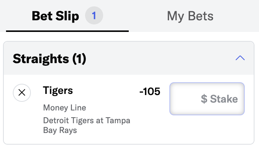Click the Tigers selection name
The image size is (259, 148).
click(58, 91)
